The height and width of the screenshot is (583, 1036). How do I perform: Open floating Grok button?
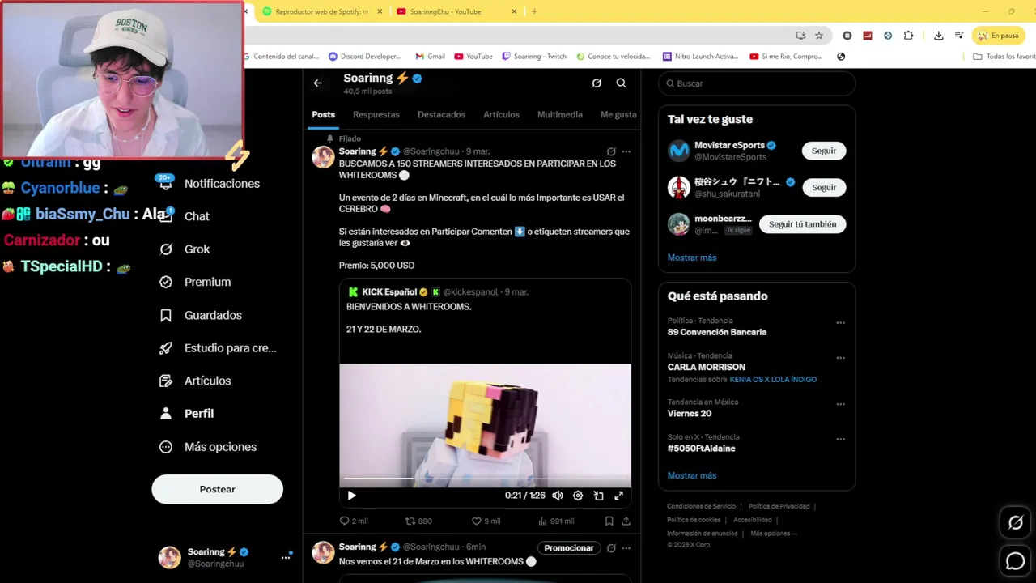tap(1015, 523)
